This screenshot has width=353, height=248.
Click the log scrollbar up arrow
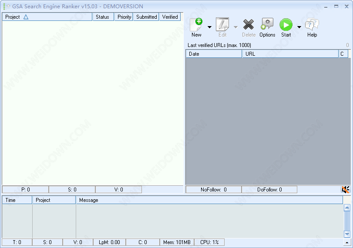[x=347, y=208]
